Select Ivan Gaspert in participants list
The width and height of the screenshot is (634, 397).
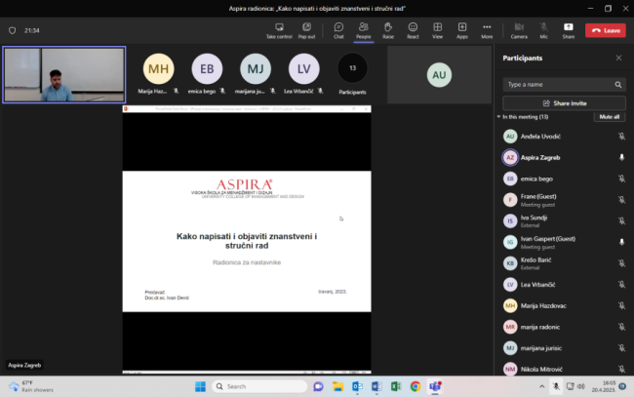[x=548, y=241]
